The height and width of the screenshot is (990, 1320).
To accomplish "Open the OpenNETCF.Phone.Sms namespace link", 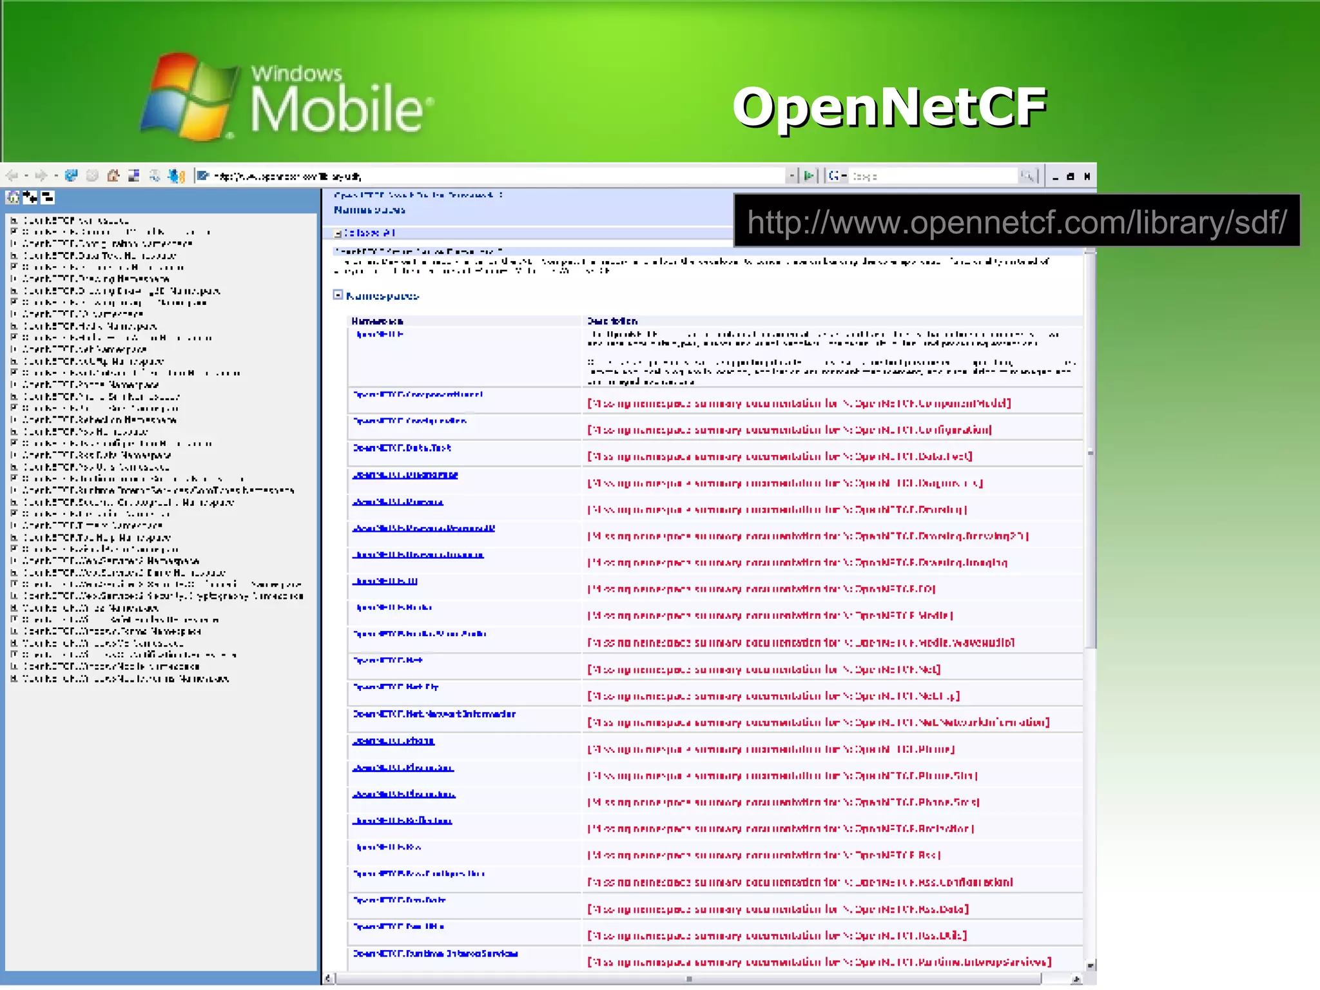I will [x=403, y=794].
